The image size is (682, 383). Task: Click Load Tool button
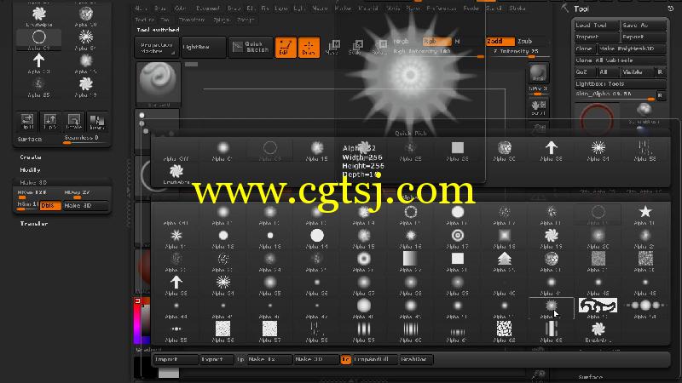[x=597, y=26]
